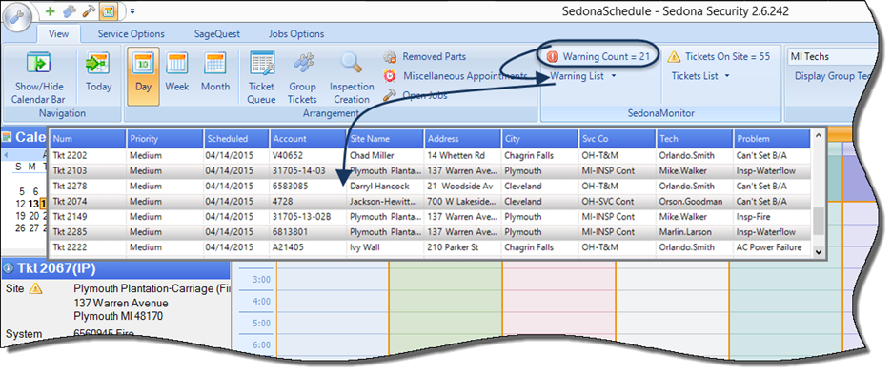Click the green plus quick access icon
Viewport: 892px width, 374px height.
51,10
